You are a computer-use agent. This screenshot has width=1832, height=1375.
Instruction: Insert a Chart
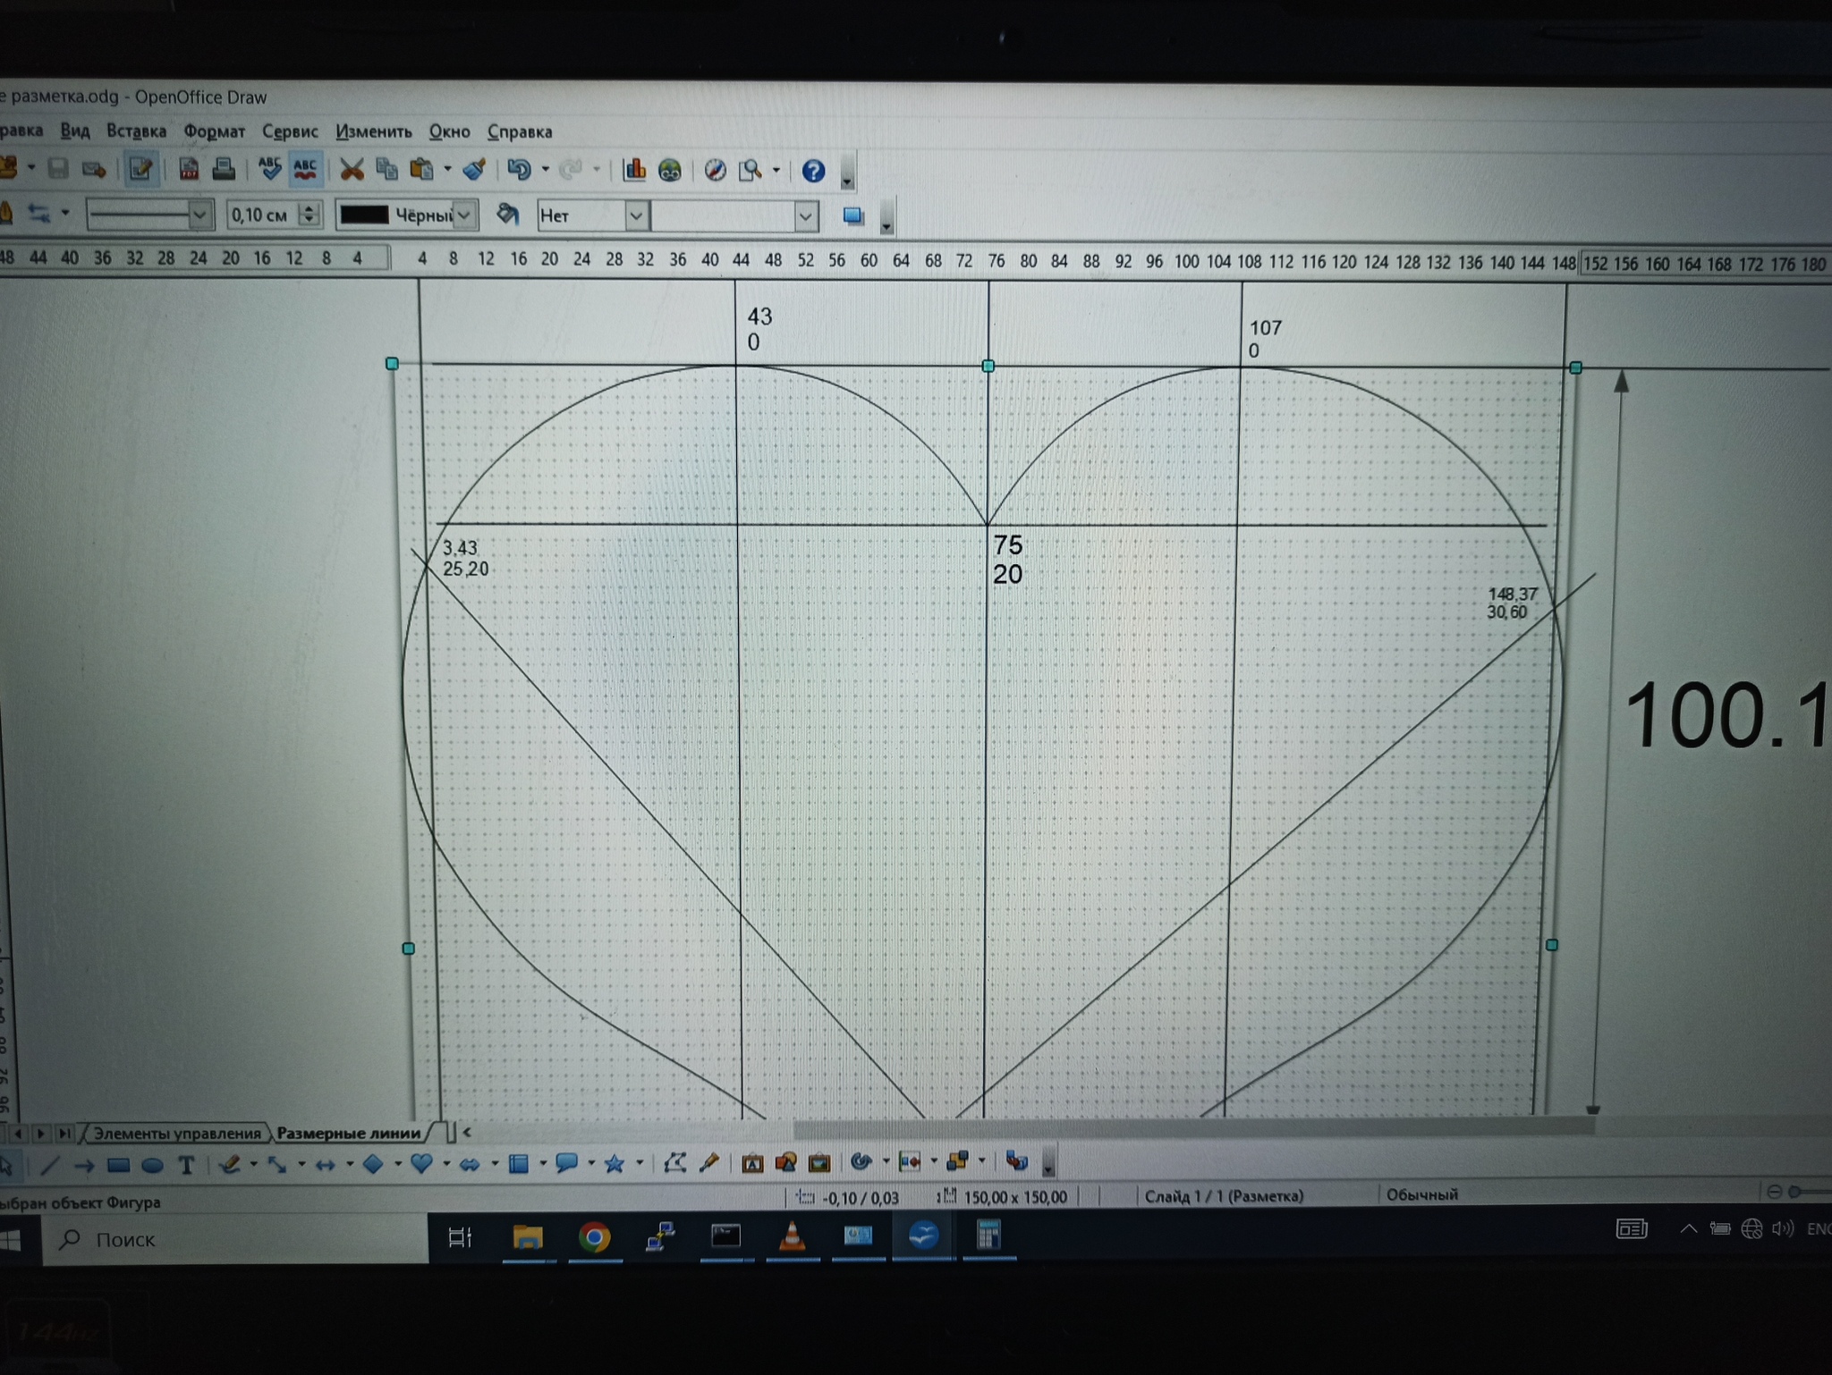634,170
